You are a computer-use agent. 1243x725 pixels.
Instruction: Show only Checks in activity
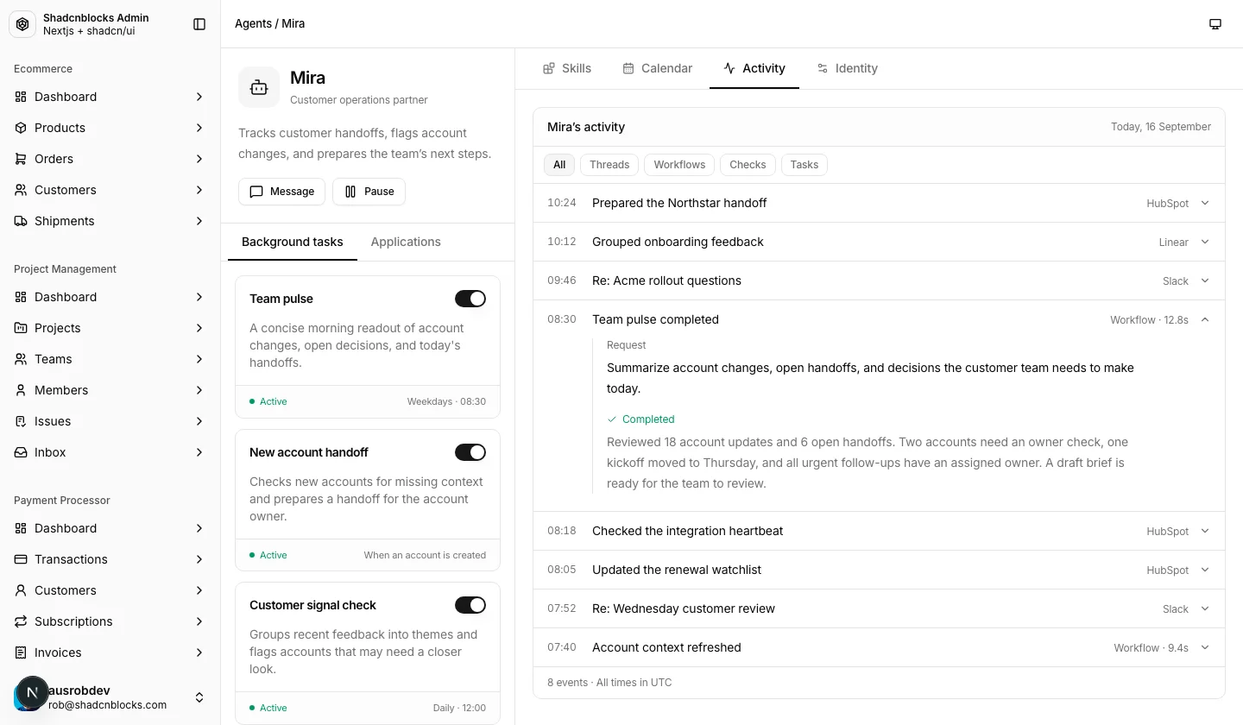point(748,165)
